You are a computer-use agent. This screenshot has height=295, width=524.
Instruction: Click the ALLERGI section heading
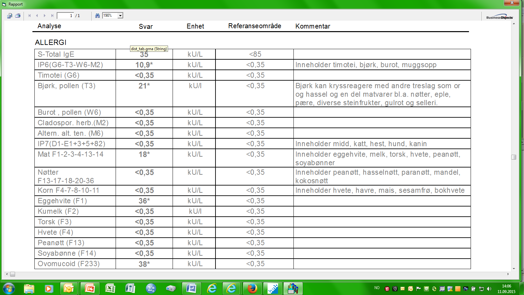click(x=51, y=42)
